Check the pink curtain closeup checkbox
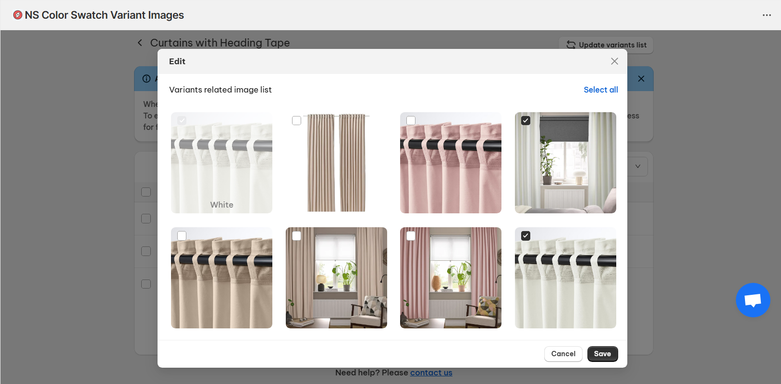This screenshot has width=781, height=384. 411,121
